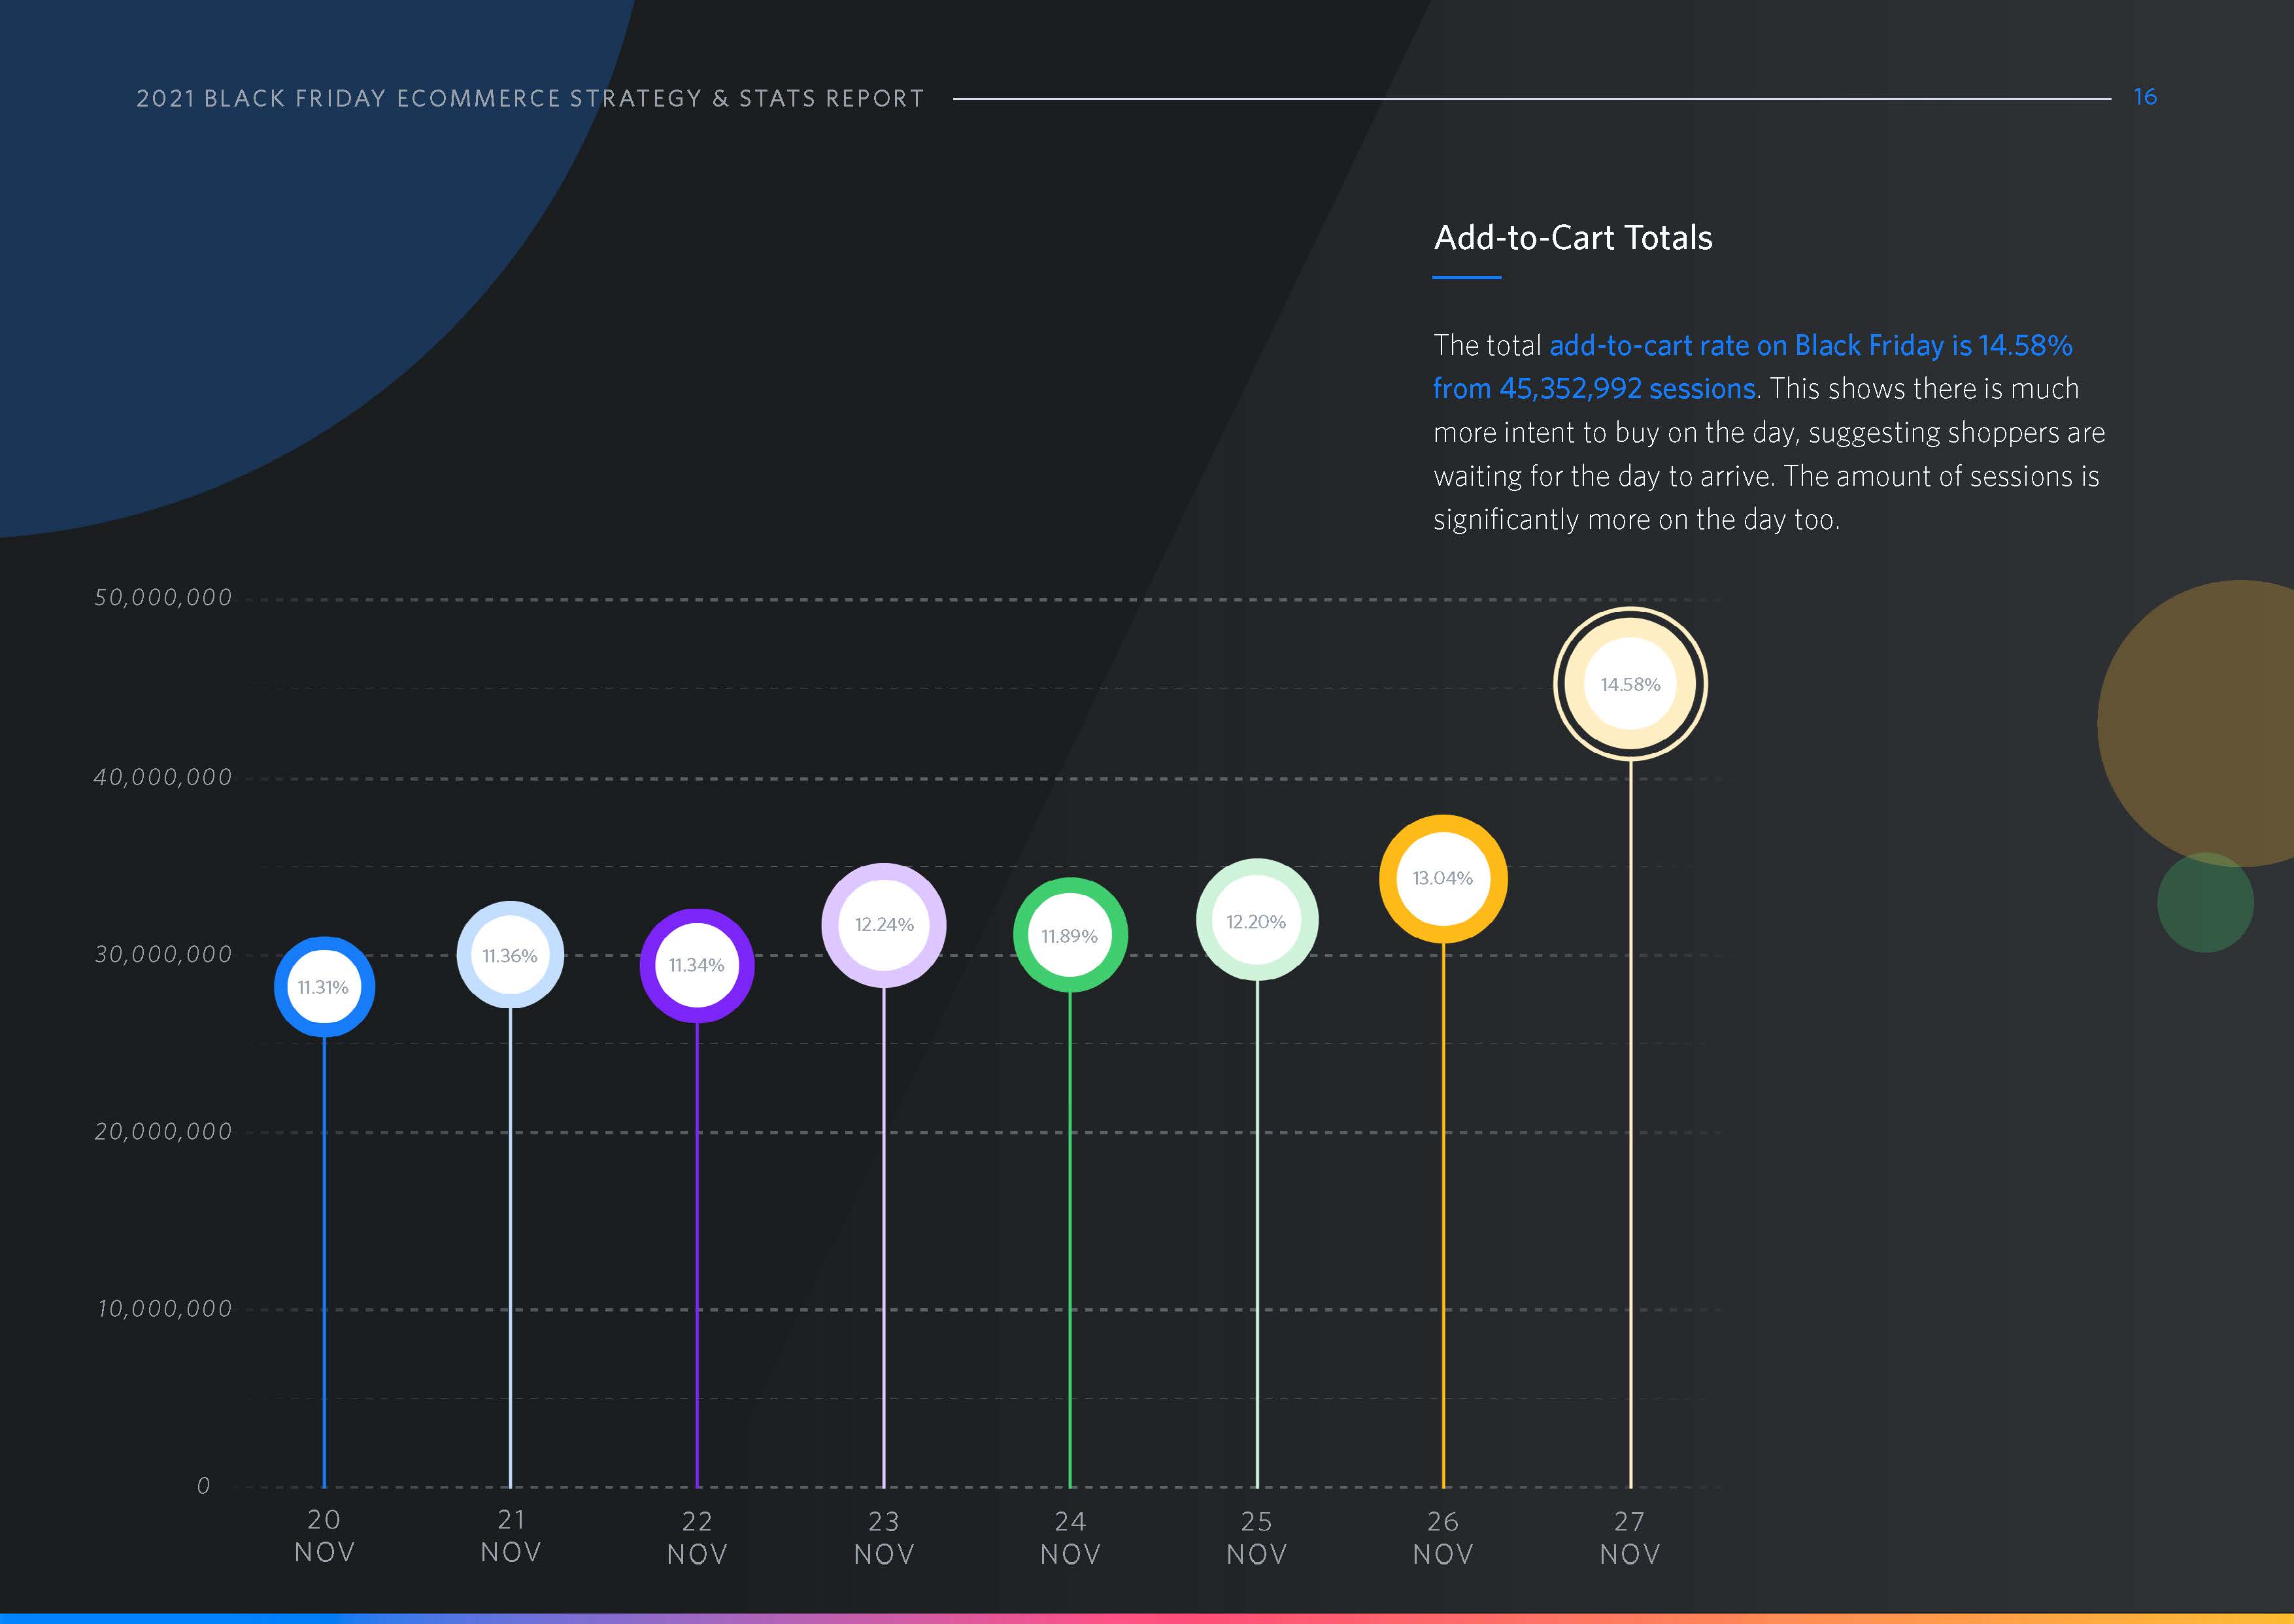The height and width of the screenshot is (1624, 2294).
Task: Click the 11.34% purple circle marker
Action: [x=696, y=965]
